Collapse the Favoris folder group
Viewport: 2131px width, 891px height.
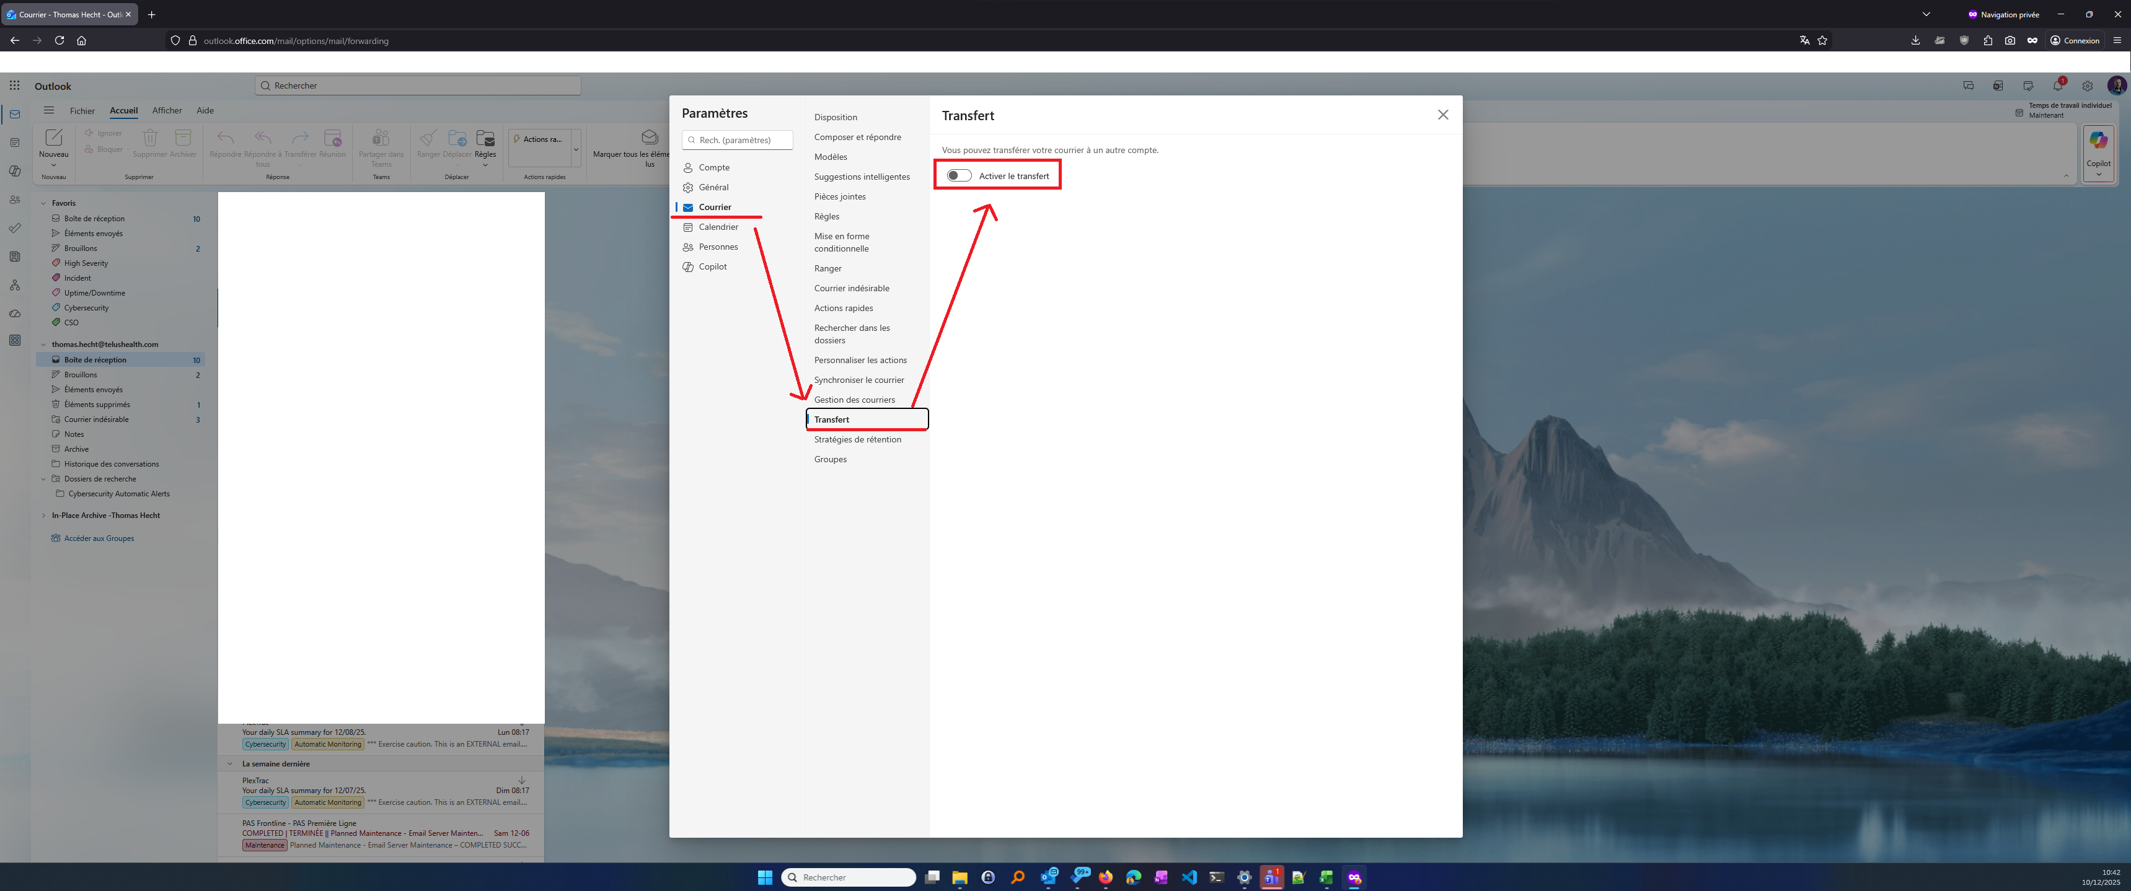(44, 203)
